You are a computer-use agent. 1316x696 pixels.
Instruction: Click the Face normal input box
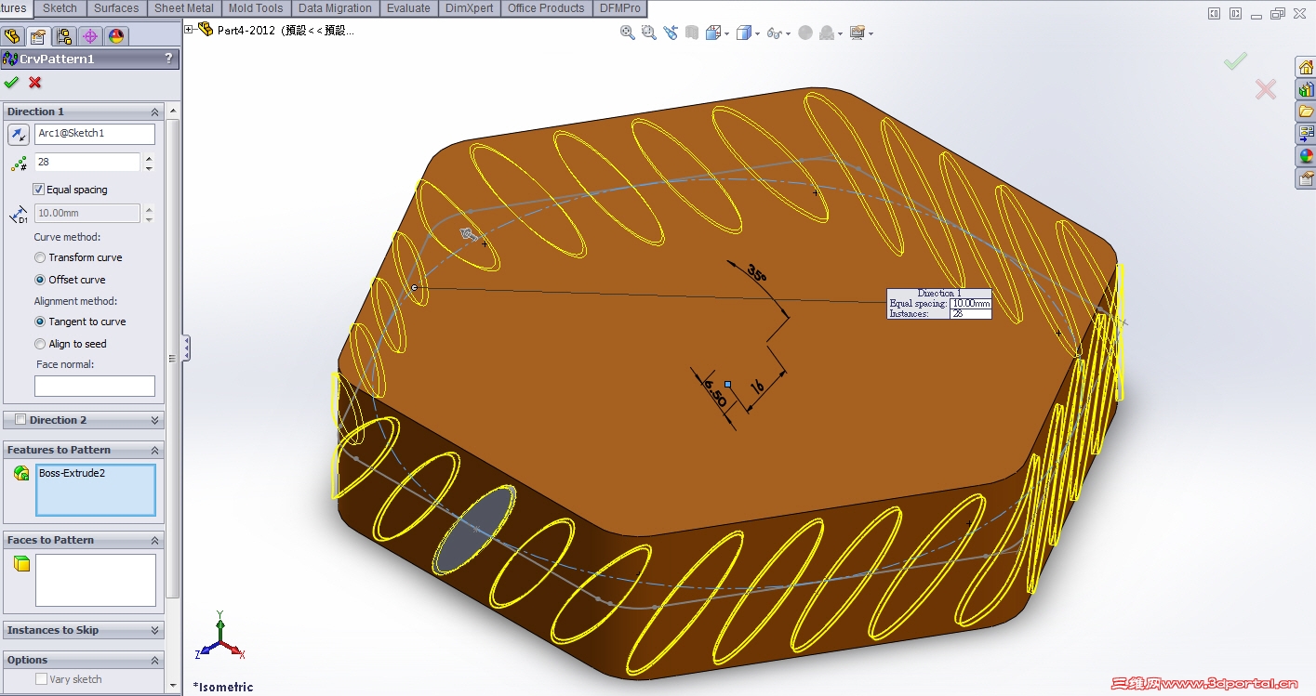pos(95,386)
